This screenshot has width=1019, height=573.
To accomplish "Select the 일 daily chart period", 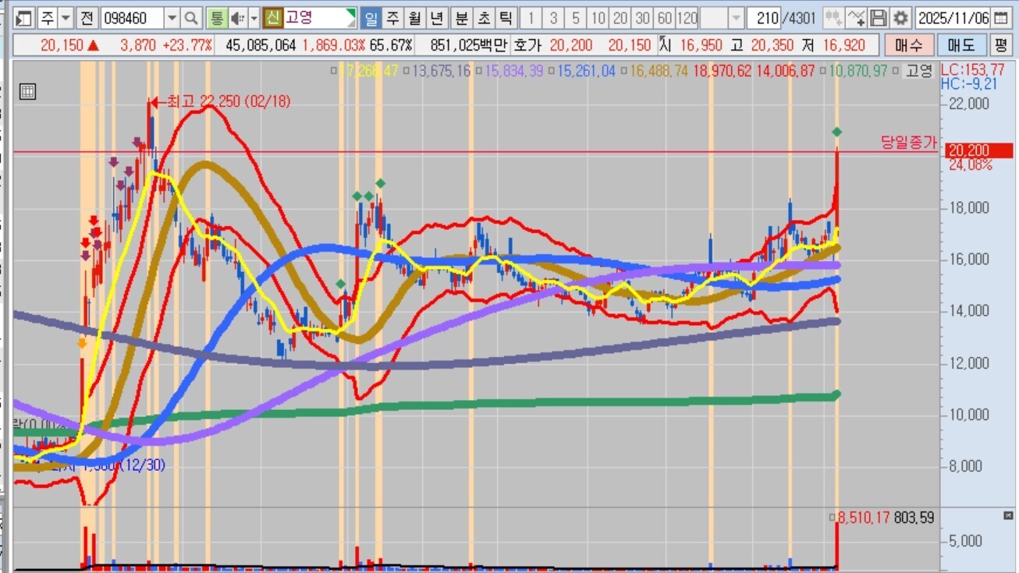I will 371,18.
